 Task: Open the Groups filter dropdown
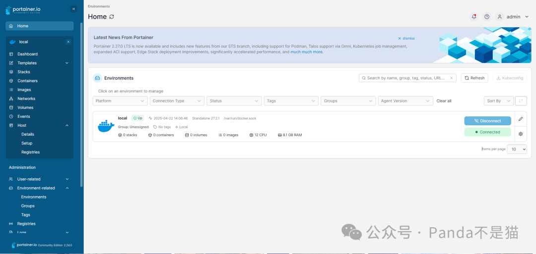348,101
